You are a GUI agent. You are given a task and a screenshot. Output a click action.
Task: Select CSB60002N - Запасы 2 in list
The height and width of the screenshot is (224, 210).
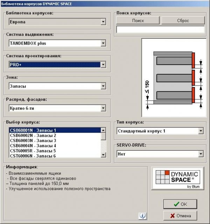click(55, 135)
